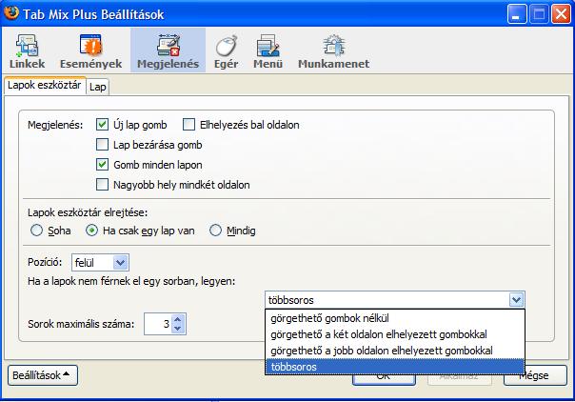Confirm with the OK button
Screen dimensions: 575x402
pyautogui.click(x=384, y=380)
